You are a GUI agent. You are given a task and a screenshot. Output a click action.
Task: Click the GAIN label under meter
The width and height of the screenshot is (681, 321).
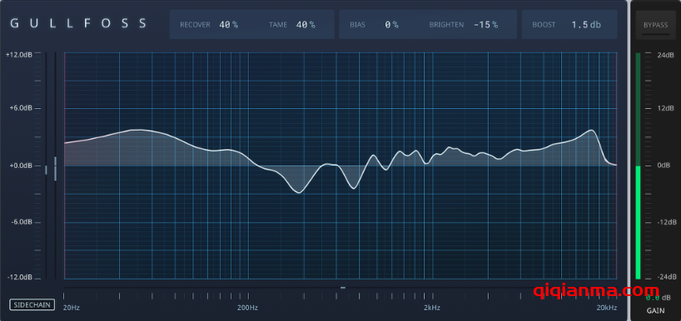click(x=655, y=311)
